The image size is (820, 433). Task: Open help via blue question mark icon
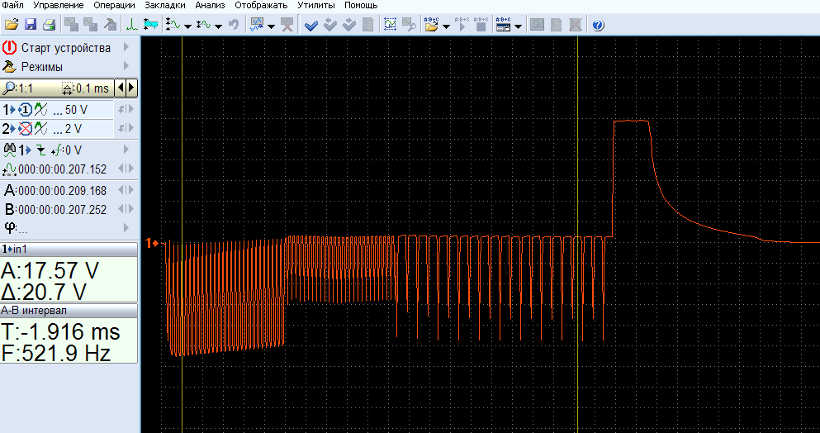coord(598,25)
